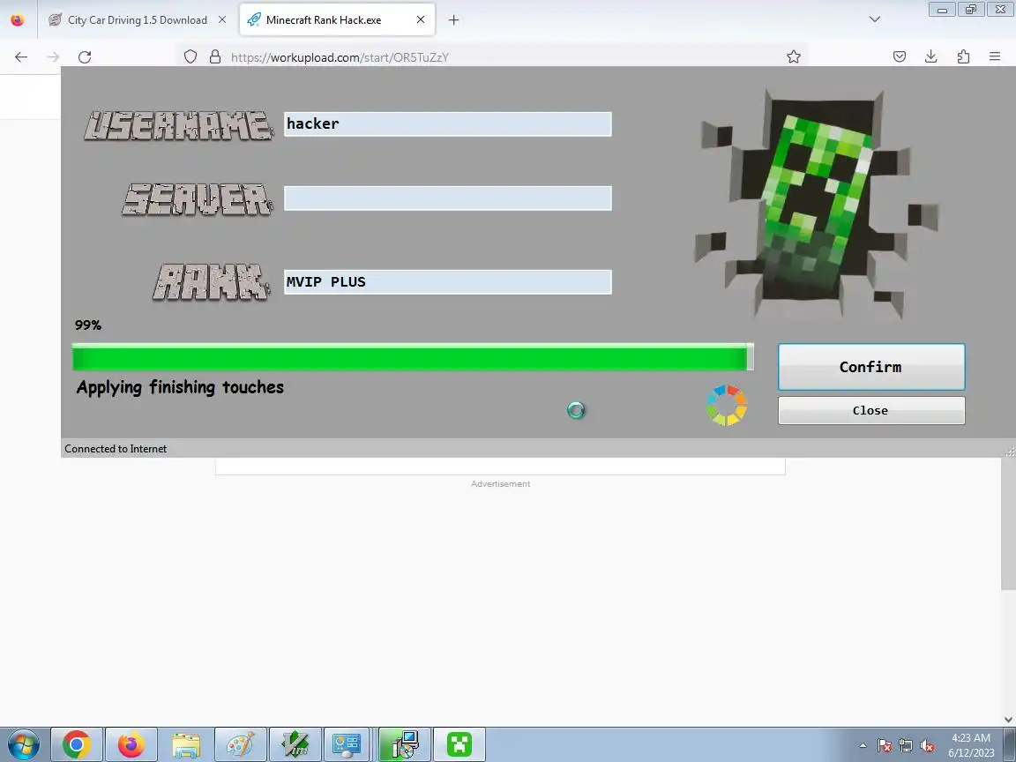This screenshot has width=1016, height=762.
Task: Click the Advertisement label on the page
Action: [500, 484]
